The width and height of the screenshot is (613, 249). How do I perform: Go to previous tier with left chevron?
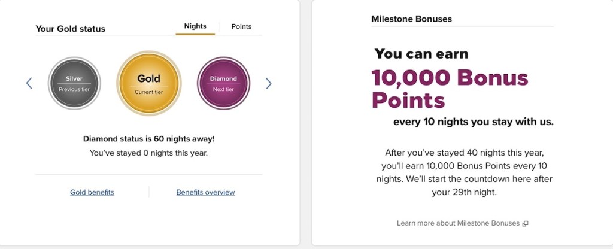coord(29,83)
